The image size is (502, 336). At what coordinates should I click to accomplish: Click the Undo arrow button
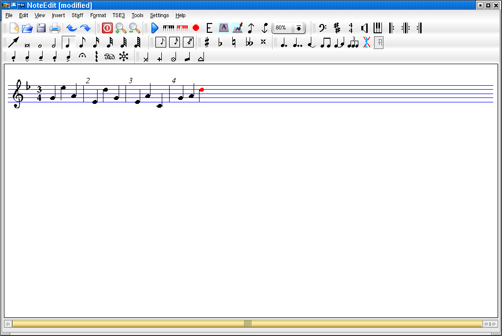pos(72,28)
